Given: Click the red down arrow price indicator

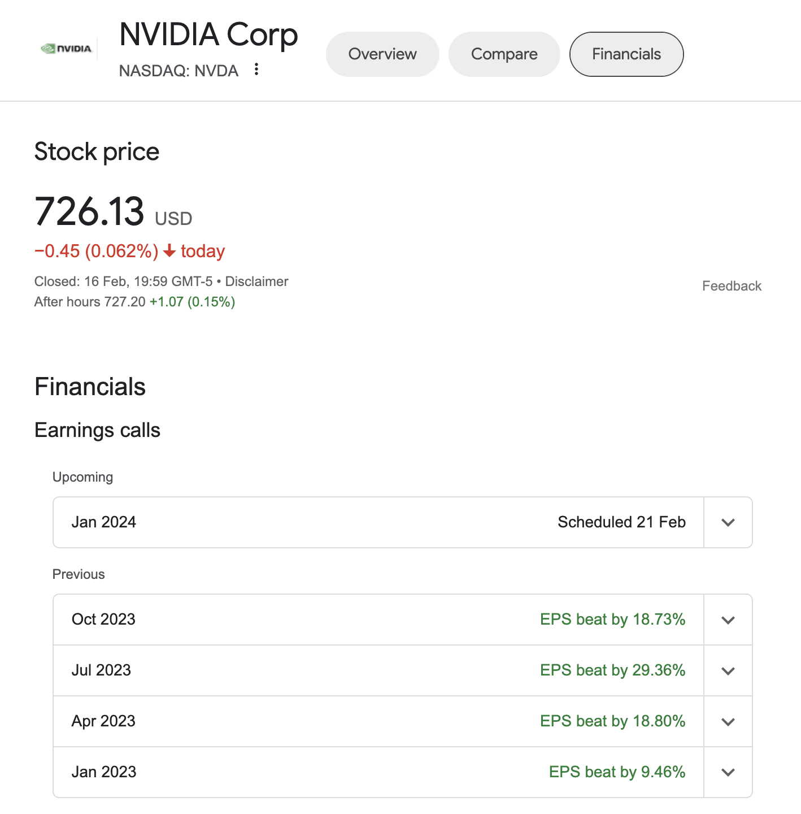Looking at the screenshot, I should coord(169,251).
